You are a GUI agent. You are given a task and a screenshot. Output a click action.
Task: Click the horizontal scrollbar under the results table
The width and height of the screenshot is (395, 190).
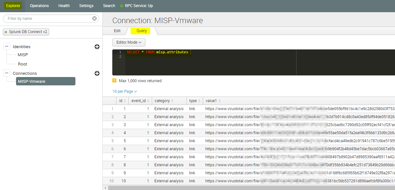(x=252, y=188)
